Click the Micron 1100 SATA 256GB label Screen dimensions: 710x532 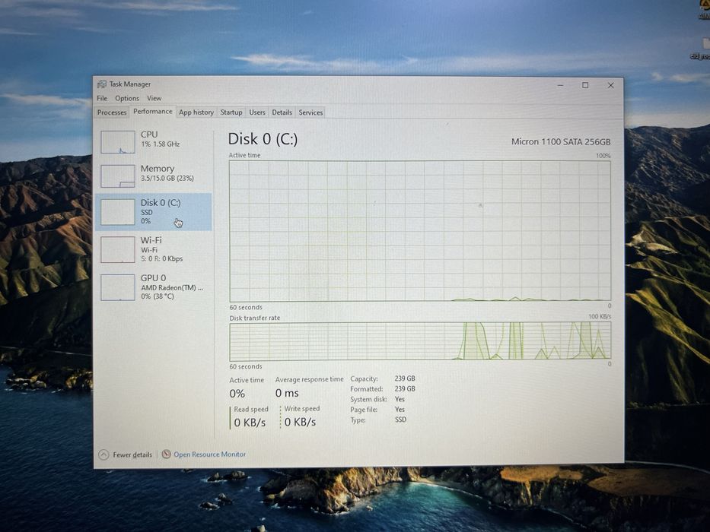pyautogui.click(x=561, y=141)
